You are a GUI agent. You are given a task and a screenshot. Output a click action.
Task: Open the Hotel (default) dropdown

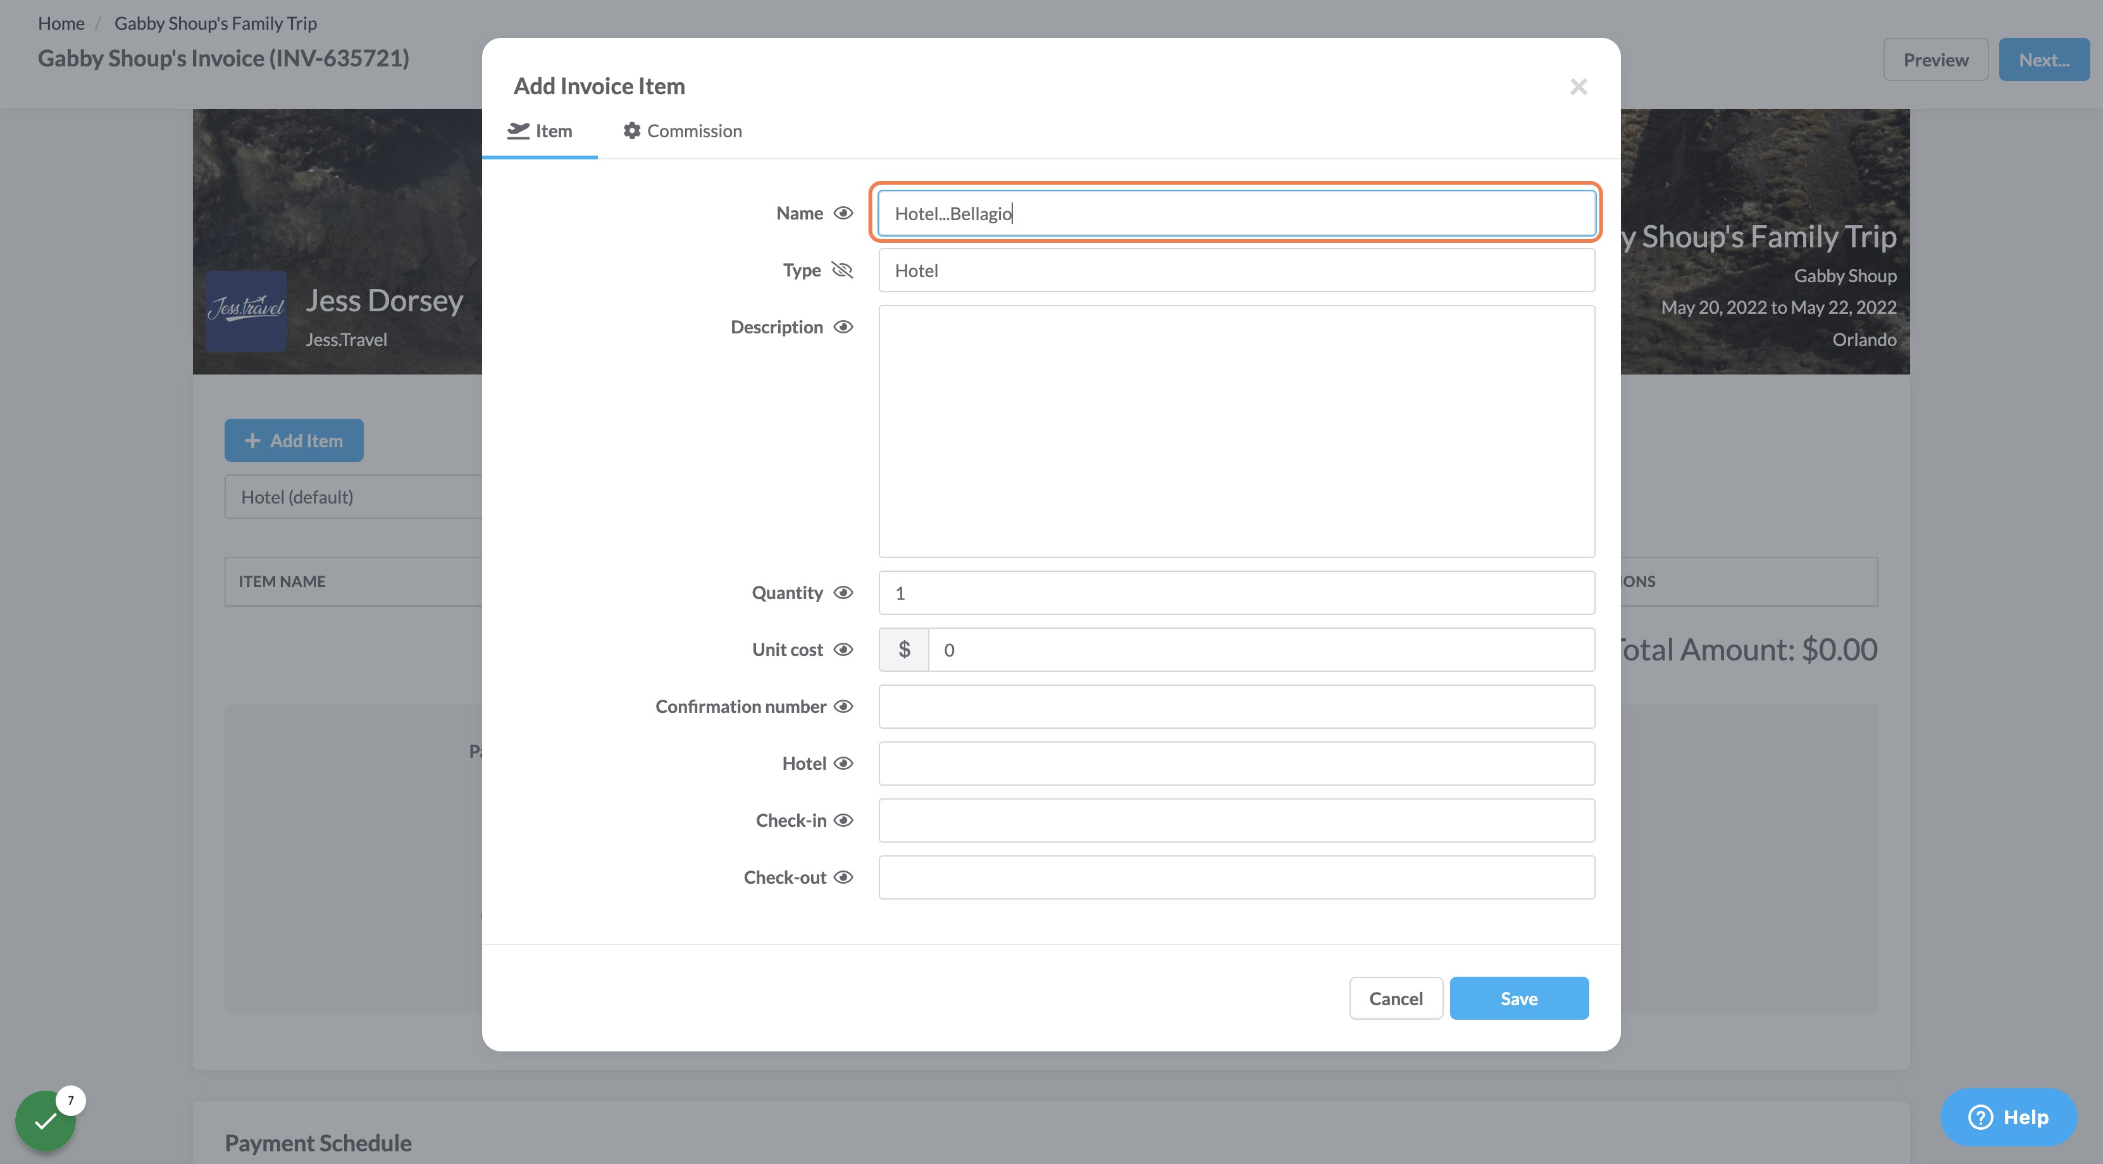[x=354, y=497]
